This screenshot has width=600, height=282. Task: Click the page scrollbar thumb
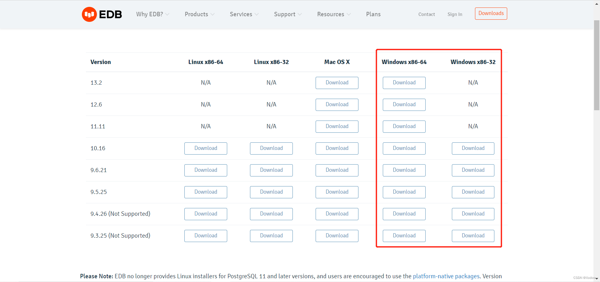point(597,65)
